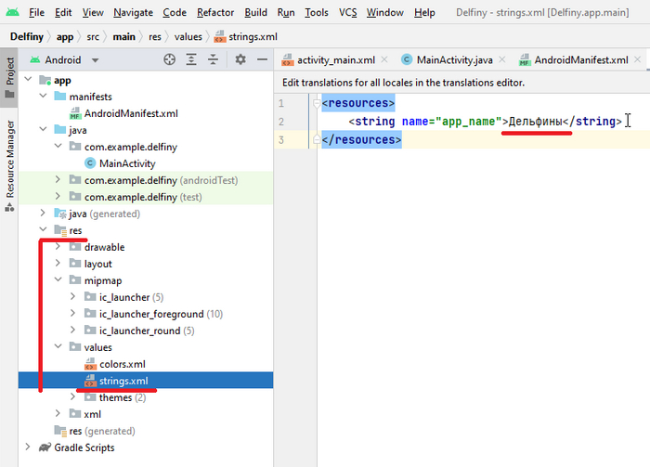The image size is (650, 467).
Task: Click the Collapse All icon in Project panel
Action: coord(214,59)
